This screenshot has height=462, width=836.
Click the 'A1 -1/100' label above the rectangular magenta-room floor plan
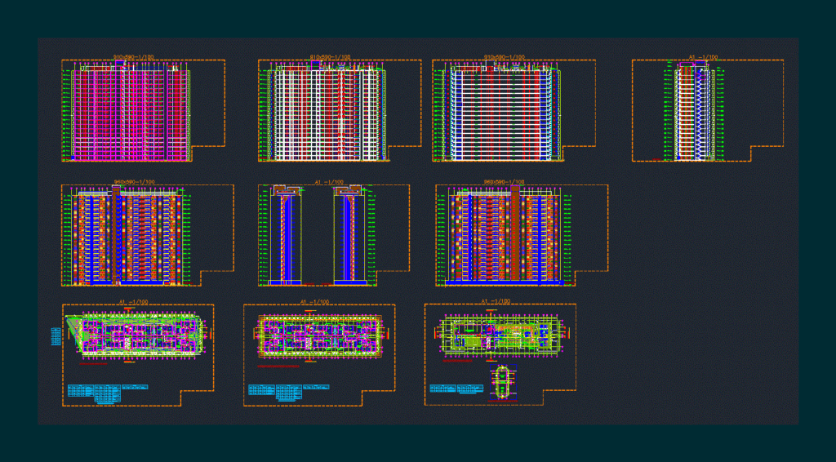point(314,301)
